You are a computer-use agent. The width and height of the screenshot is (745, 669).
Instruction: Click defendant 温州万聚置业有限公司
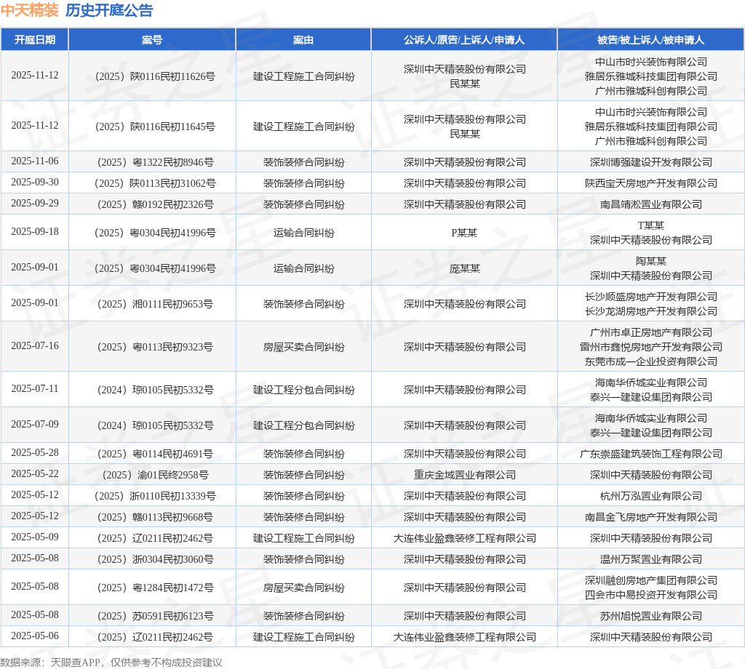651,559
